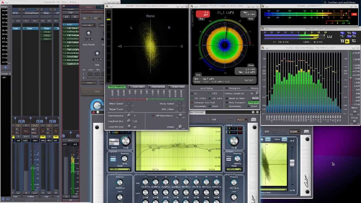The width and height of the screenshot is (361, 203).
Task: Toggle the equalizer Bypass switch
Action: pyautogui.click(x=114, y=142)
